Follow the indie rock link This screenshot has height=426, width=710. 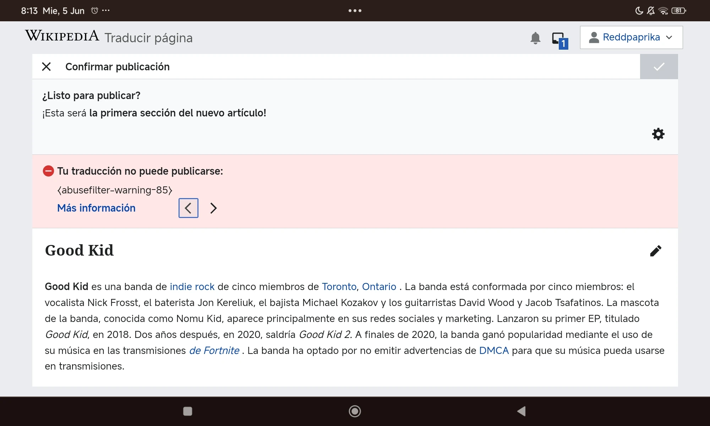point(192,286)
